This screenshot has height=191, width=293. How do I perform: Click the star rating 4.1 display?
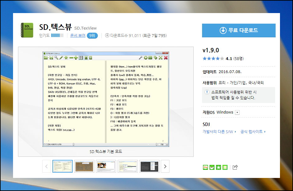tap(223, 58)
